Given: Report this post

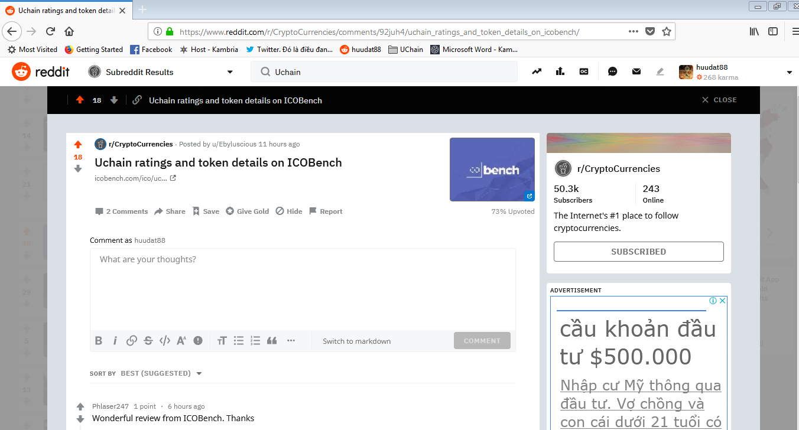Looking at the screenshot, I should (x=326, y=211).
